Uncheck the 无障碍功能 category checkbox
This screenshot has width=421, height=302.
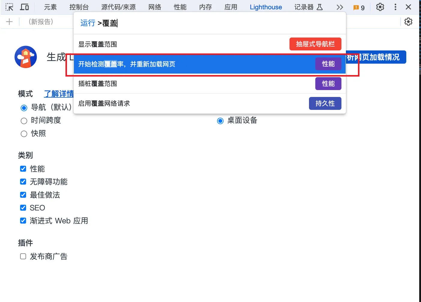tap(23, 182)
